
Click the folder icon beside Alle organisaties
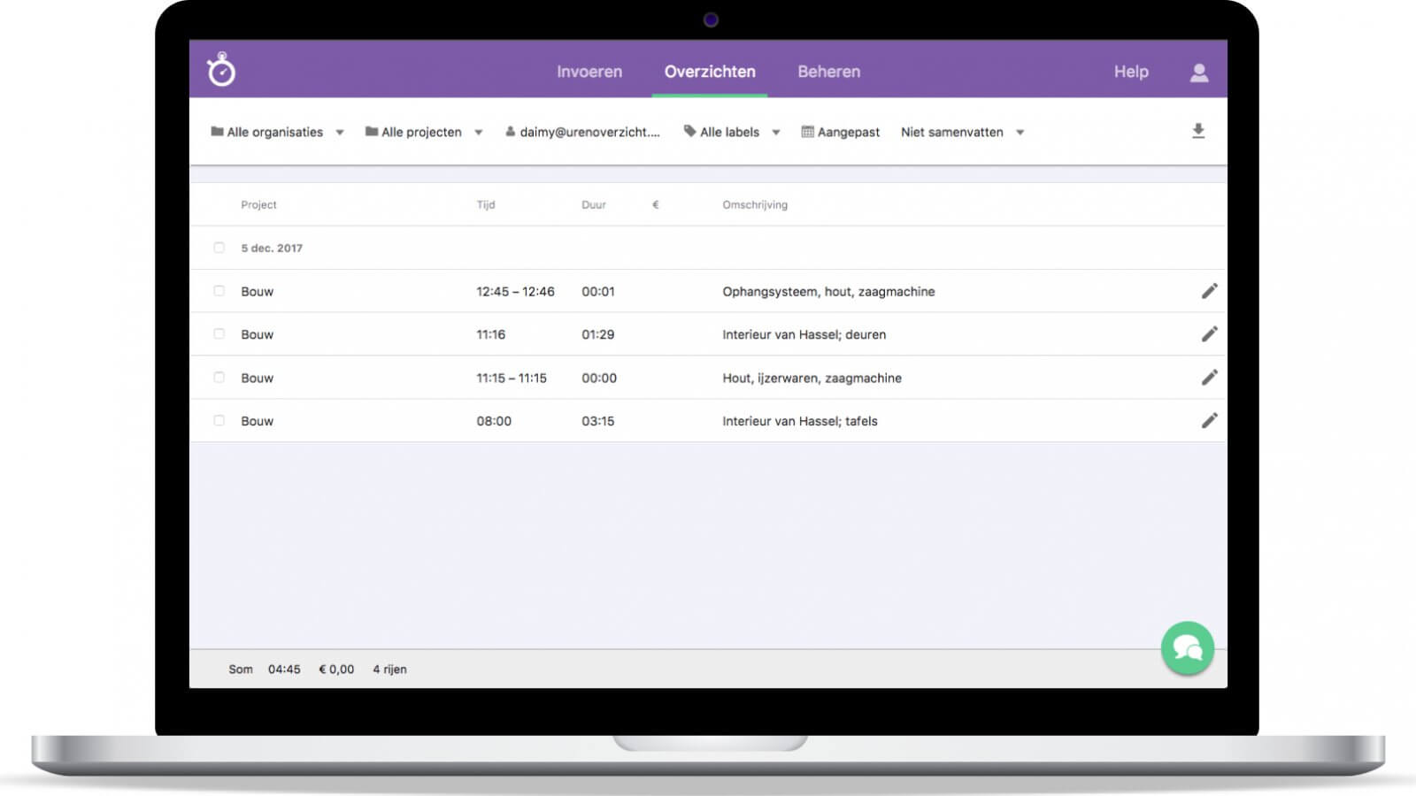[217, 131]
